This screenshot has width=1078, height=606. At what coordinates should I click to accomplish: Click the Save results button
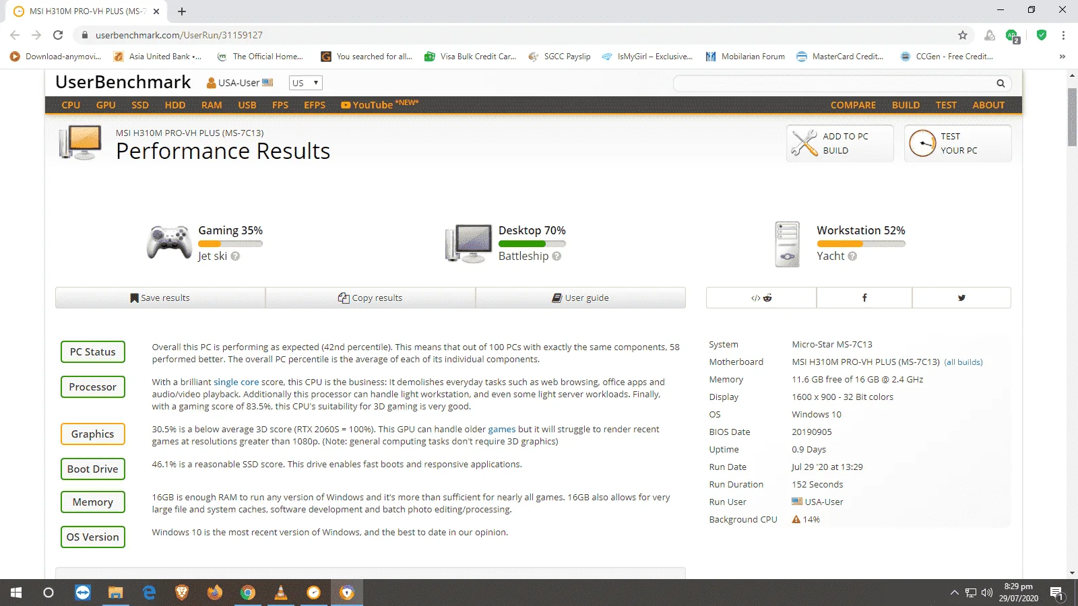click(x=160, y=298)
